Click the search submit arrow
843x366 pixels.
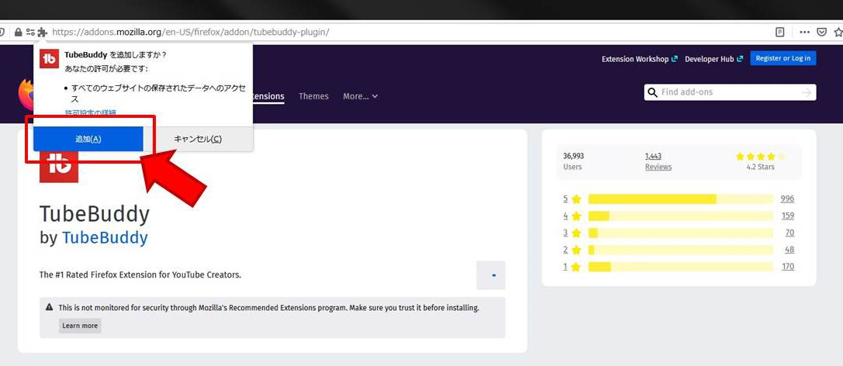(x=807, y=92)
